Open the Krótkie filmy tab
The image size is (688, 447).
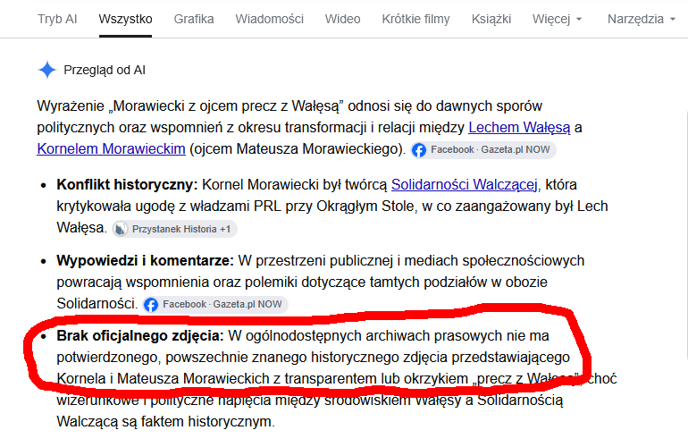tap(416, 19)
